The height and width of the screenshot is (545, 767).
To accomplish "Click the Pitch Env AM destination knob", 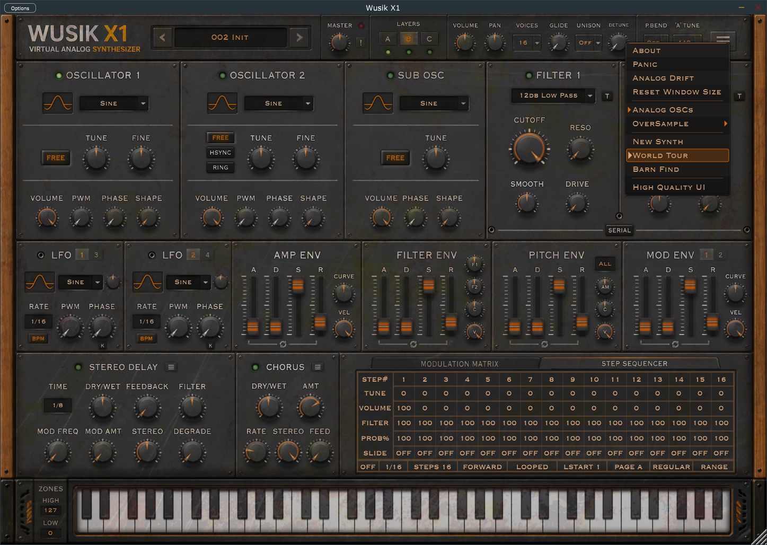I will [605, 287].
